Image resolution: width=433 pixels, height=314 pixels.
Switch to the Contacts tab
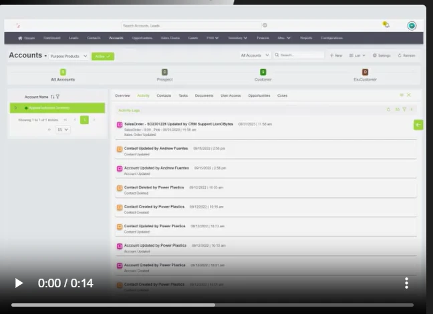[x=164, y=95]
